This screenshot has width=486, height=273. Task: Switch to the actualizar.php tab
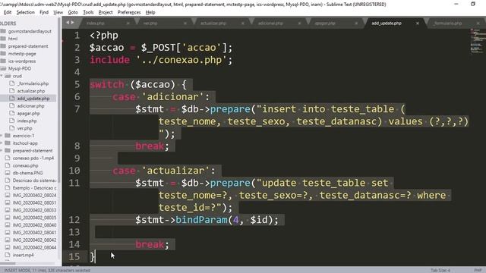(213, 24)
